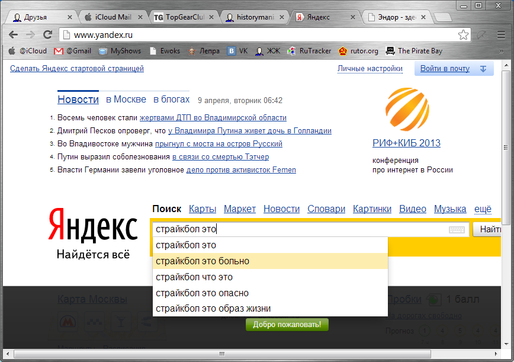Open The Pirate Bay bookmark
514x362 pixels.
pos(415,51)
